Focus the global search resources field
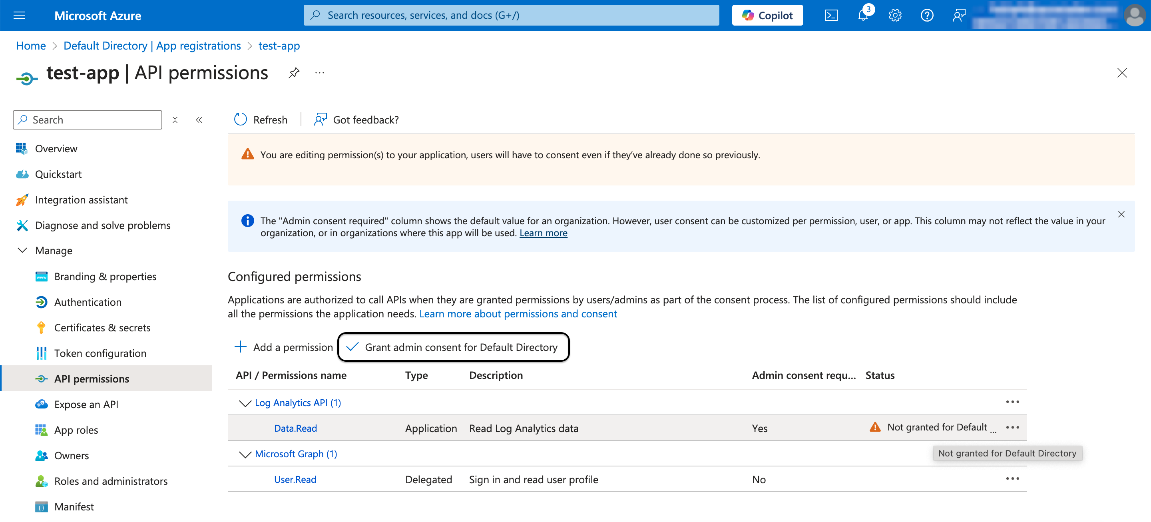Viewport: 1151px width, 522px height. coord(511,16)
